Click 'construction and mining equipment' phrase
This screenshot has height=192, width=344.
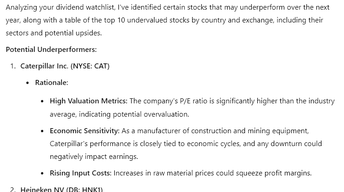(x=249, y=131)
